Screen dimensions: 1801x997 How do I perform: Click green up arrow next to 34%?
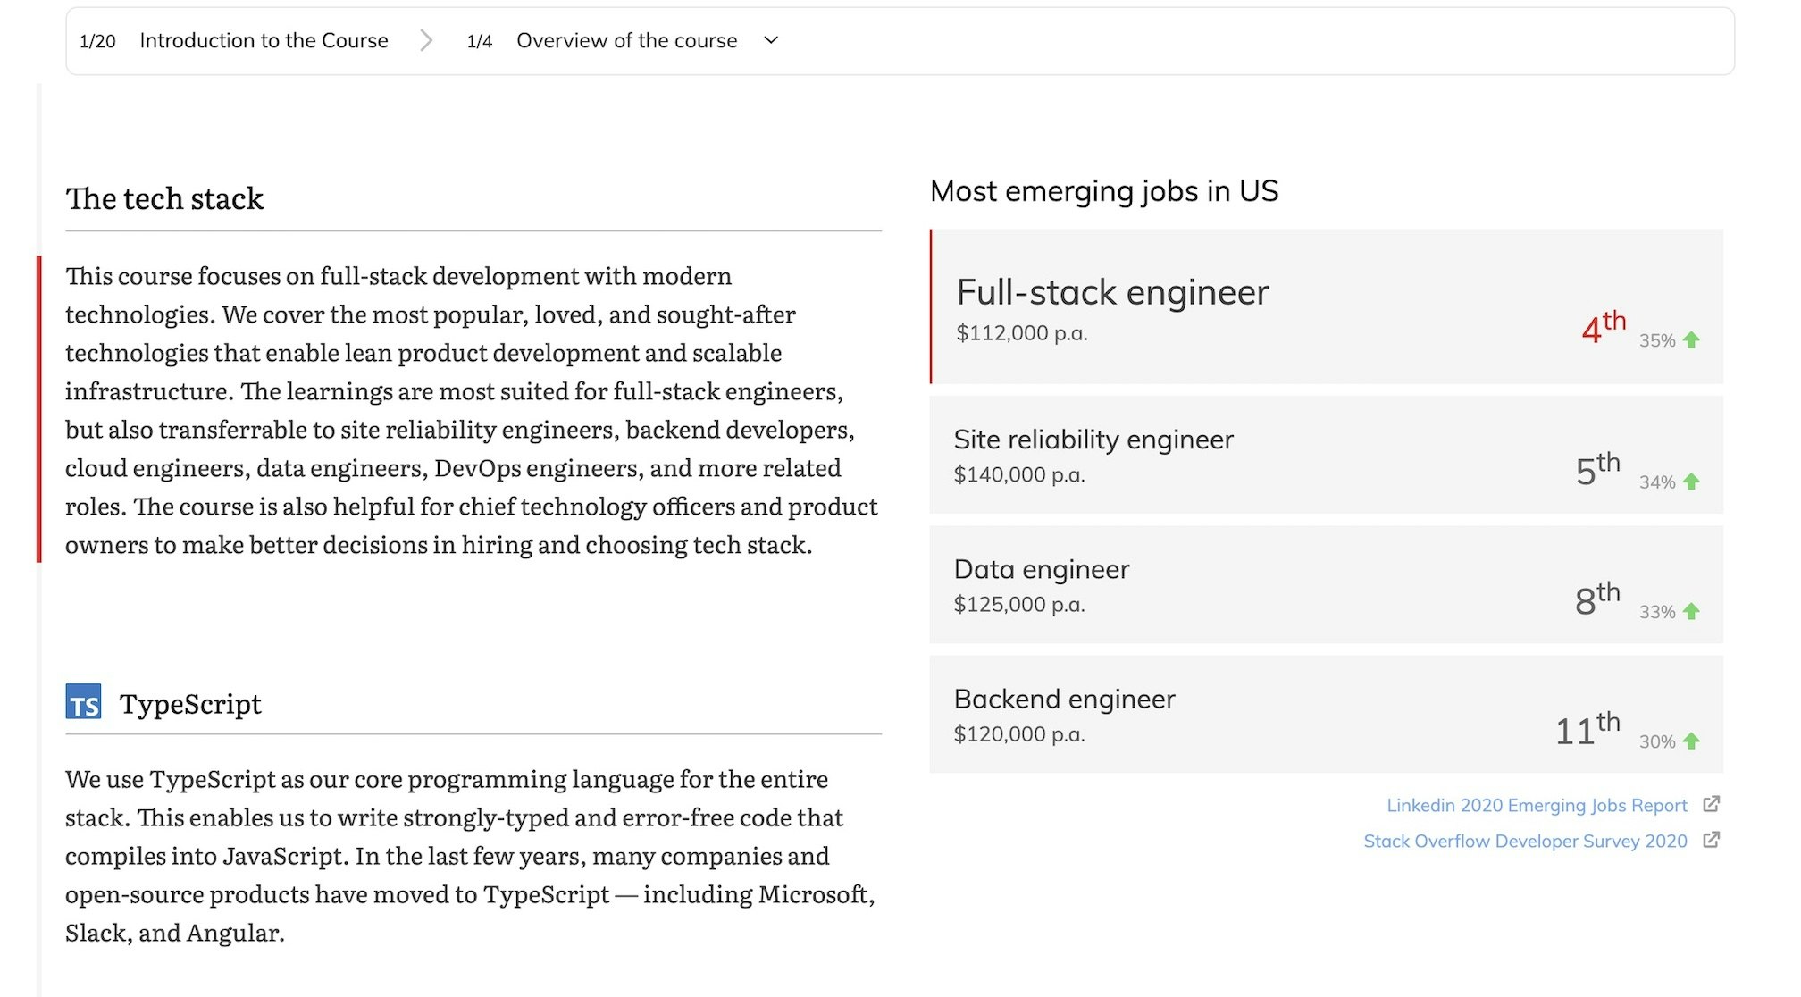click(x=1691, y=482)
